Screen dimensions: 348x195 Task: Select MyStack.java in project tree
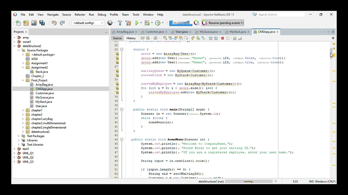pos(44,102)
